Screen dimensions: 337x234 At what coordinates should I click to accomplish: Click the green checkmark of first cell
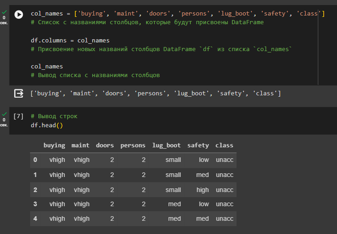pyautogui.click(x=4, y=12)
